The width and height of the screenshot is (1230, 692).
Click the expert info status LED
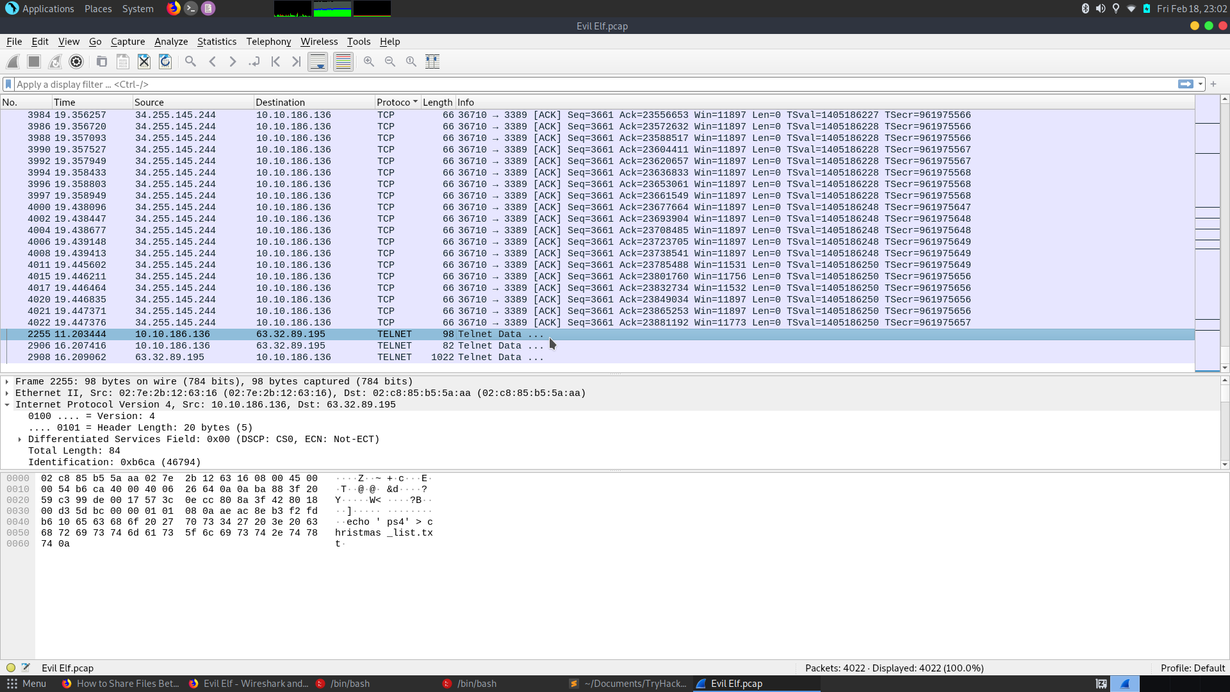pyautogui.click(x=11, y=668)
